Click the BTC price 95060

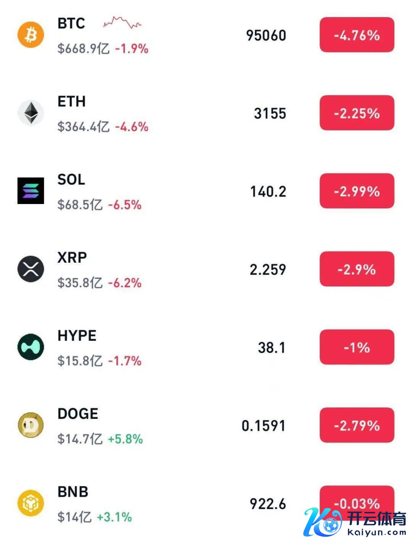(266, 35)
